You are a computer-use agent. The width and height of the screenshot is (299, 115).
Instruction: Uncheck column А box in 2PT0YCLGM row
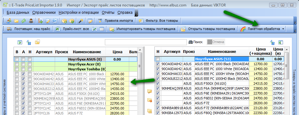(x=23, y=93)
